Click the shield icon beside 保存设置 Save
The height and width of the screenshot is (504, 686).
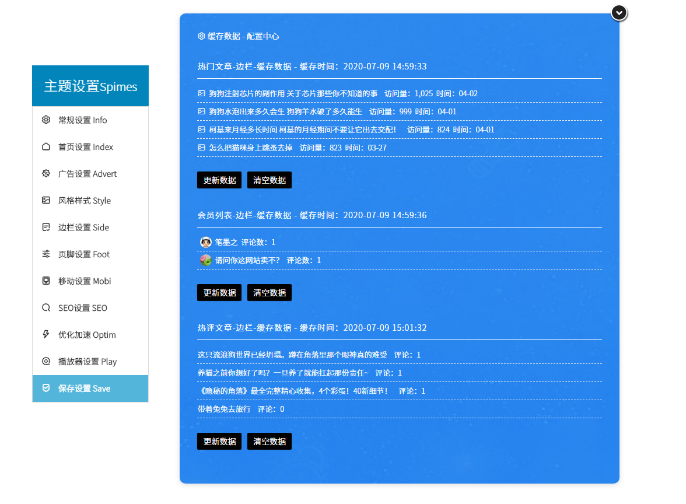coord(46,388)
